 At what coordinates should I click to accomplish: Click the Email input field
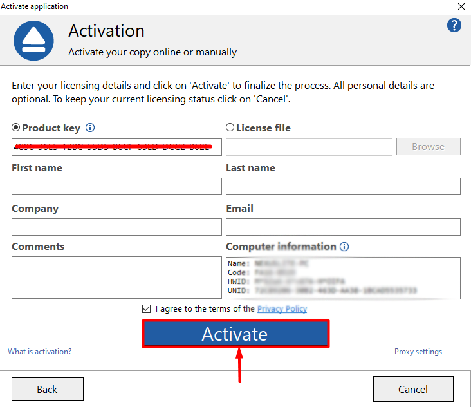pyautogui.click(x=343, y=227)
